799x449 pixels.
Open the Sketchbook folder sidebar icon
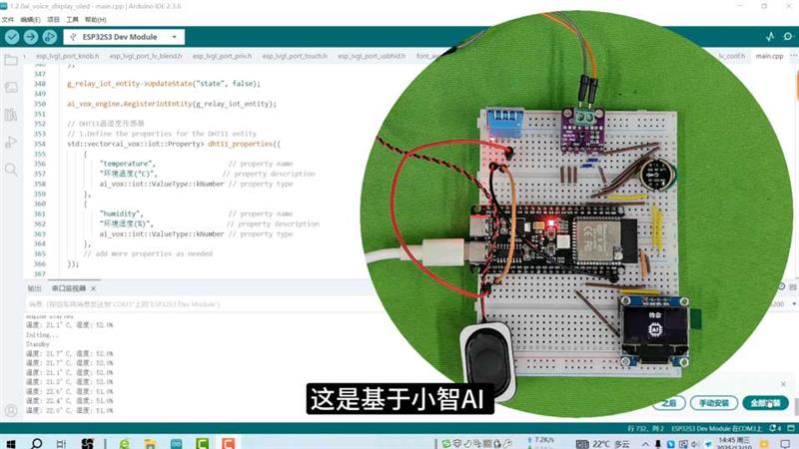11,61
